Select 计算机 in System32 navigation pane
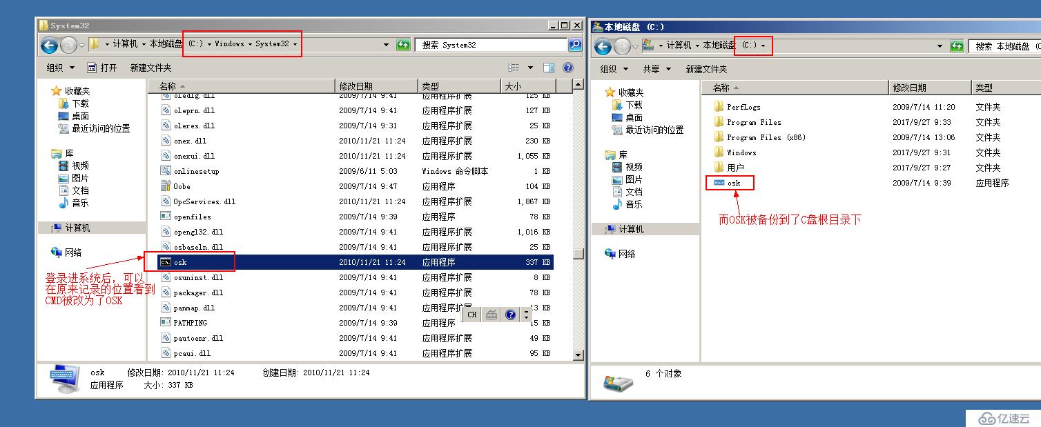Screen dimensions: 1041x427 pos(77,228)
